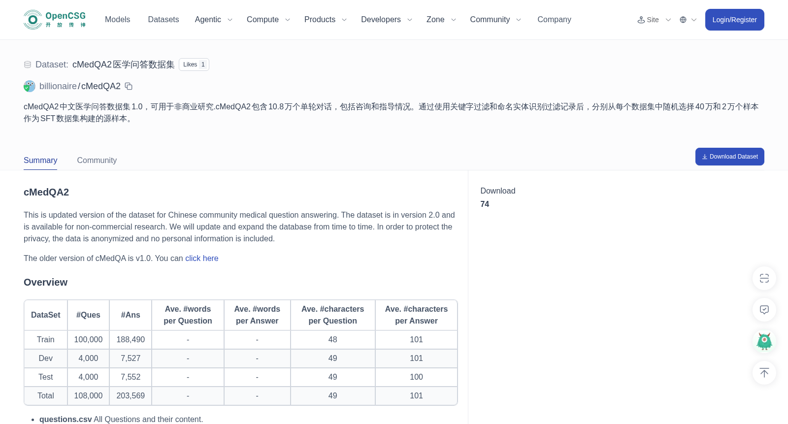Go to the Datasets page
788x424 pixels.
tap(164, 20)
